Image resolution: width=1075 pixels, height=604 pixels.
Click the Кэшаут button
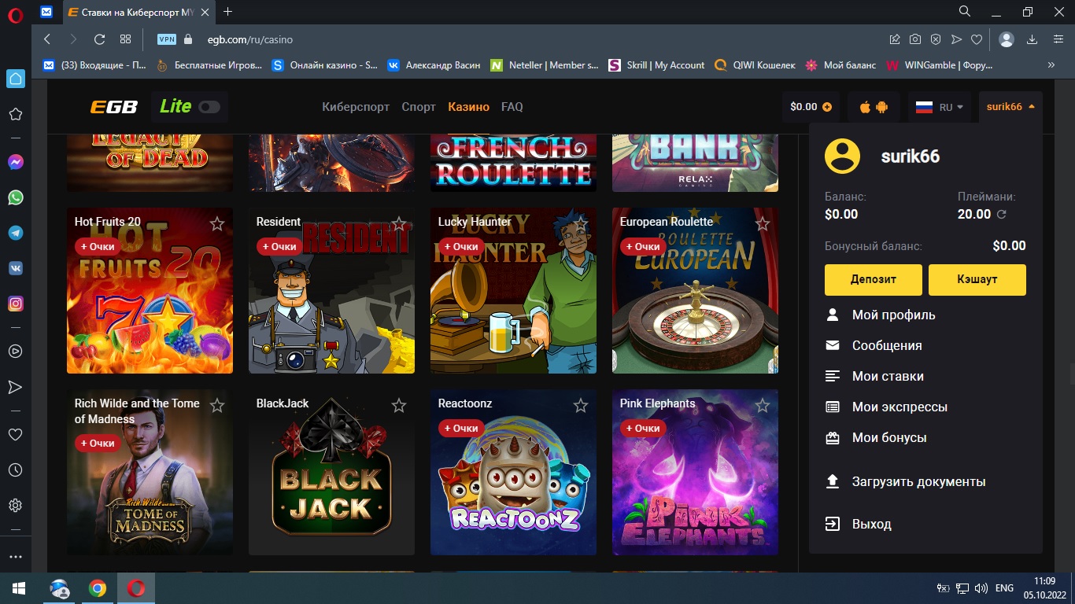pos(977,280)
